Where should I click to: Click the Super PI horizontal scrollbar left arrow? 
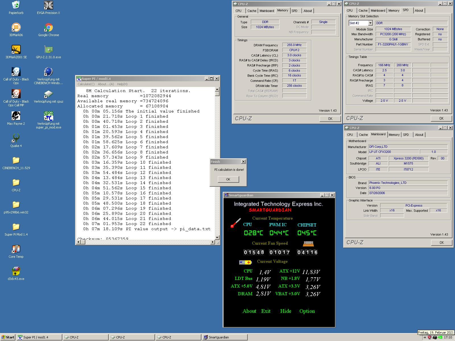click(x=78, y=242)
